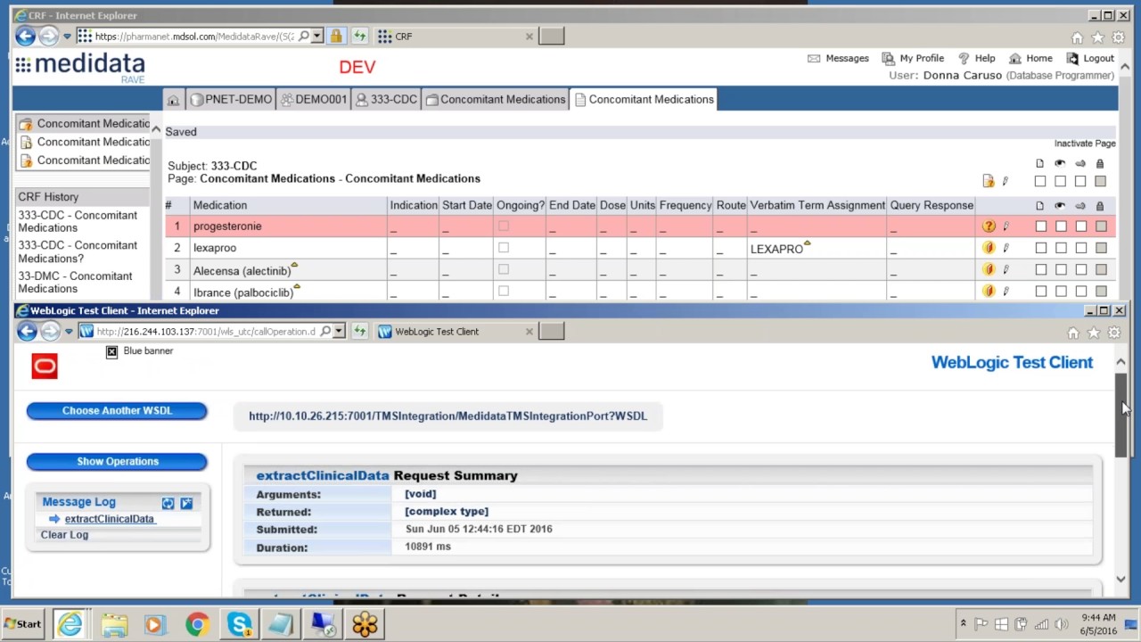Click Show Operations button
1141x642 pixels.
pos(117,461)
